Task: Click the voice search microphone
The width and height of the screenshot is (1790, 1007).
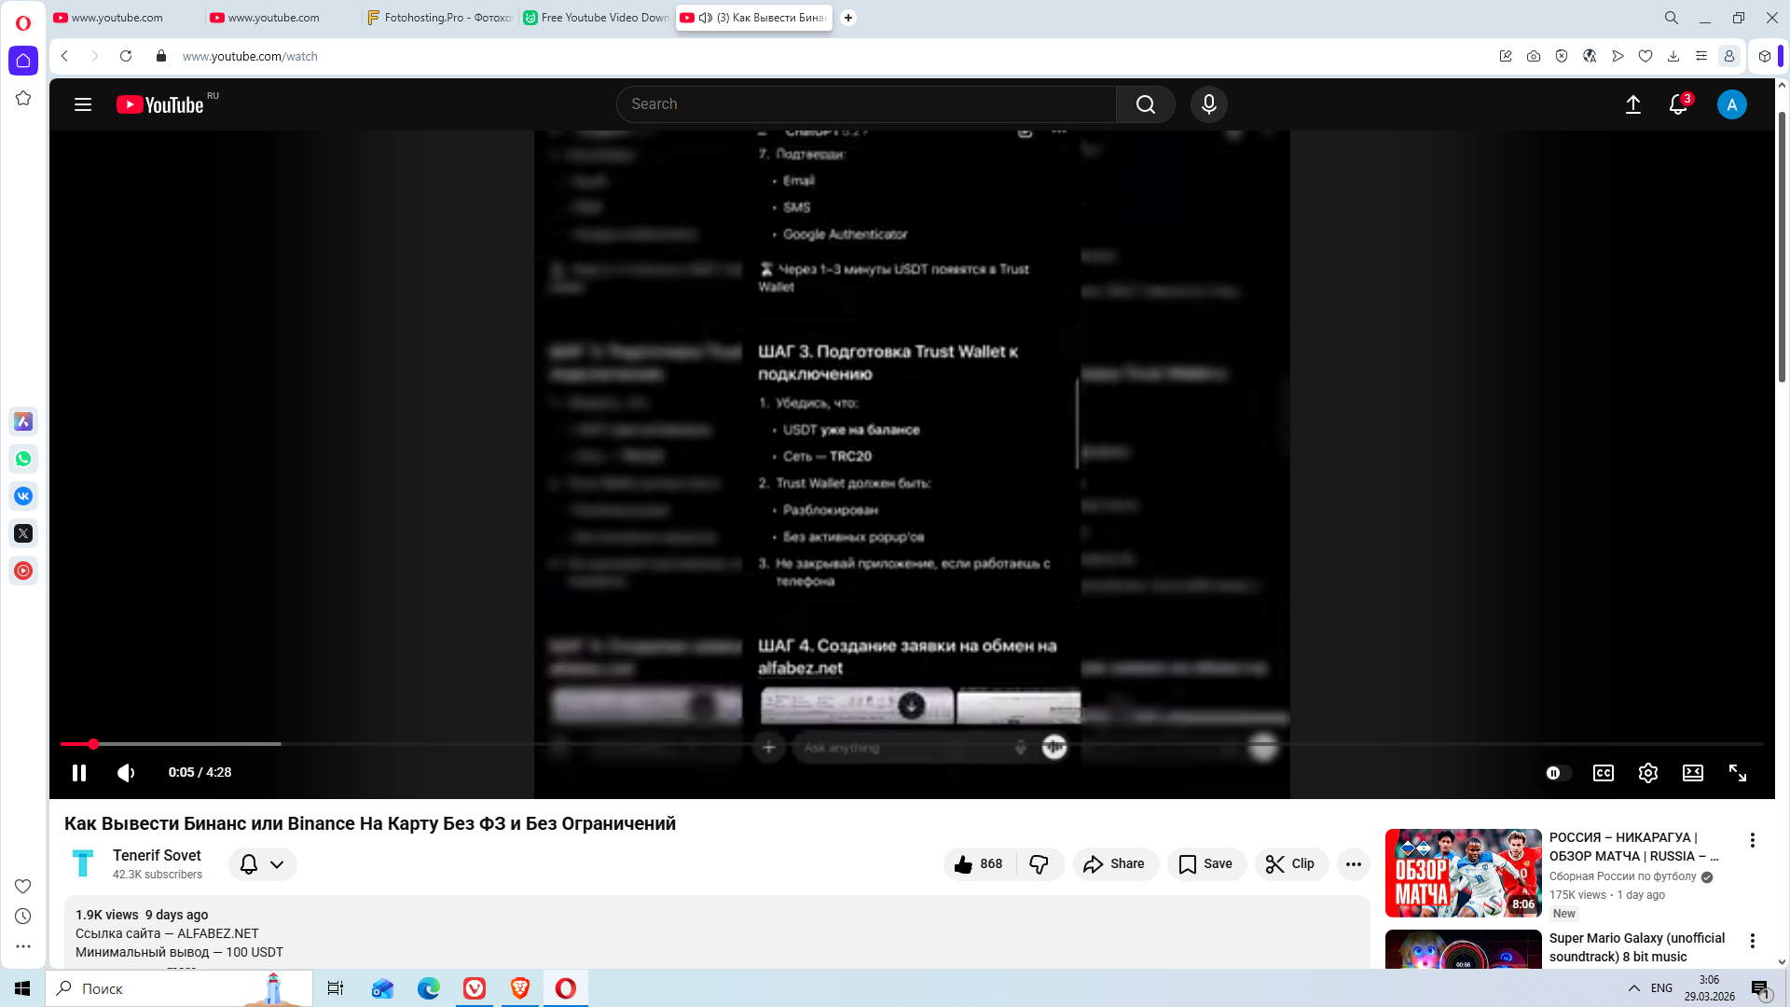Action: (1208, 104)
